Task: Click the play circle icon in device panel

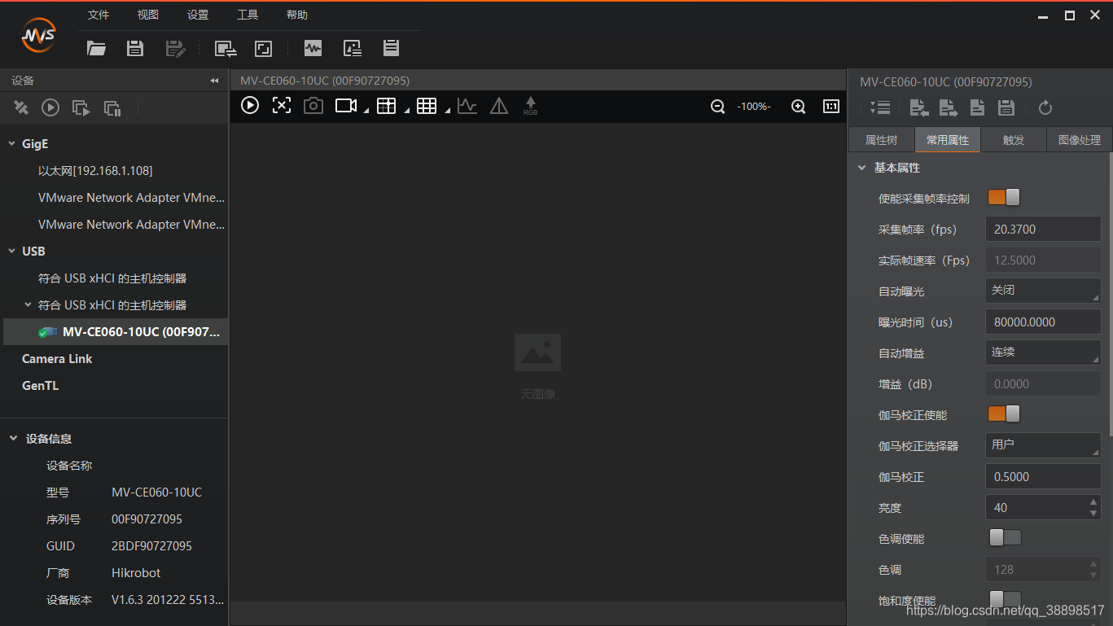Action: pyautogui.click(x=50, y=107)
